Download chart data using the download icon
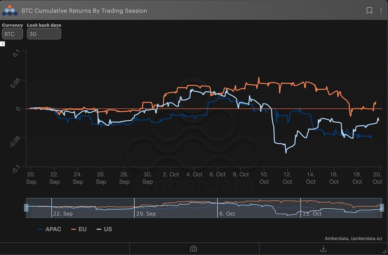388x255 pixels. click(323, 249)
